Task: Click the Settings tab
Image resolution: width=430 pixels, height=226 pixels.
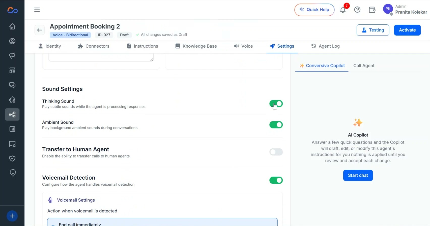Action: tap(282, 46)
